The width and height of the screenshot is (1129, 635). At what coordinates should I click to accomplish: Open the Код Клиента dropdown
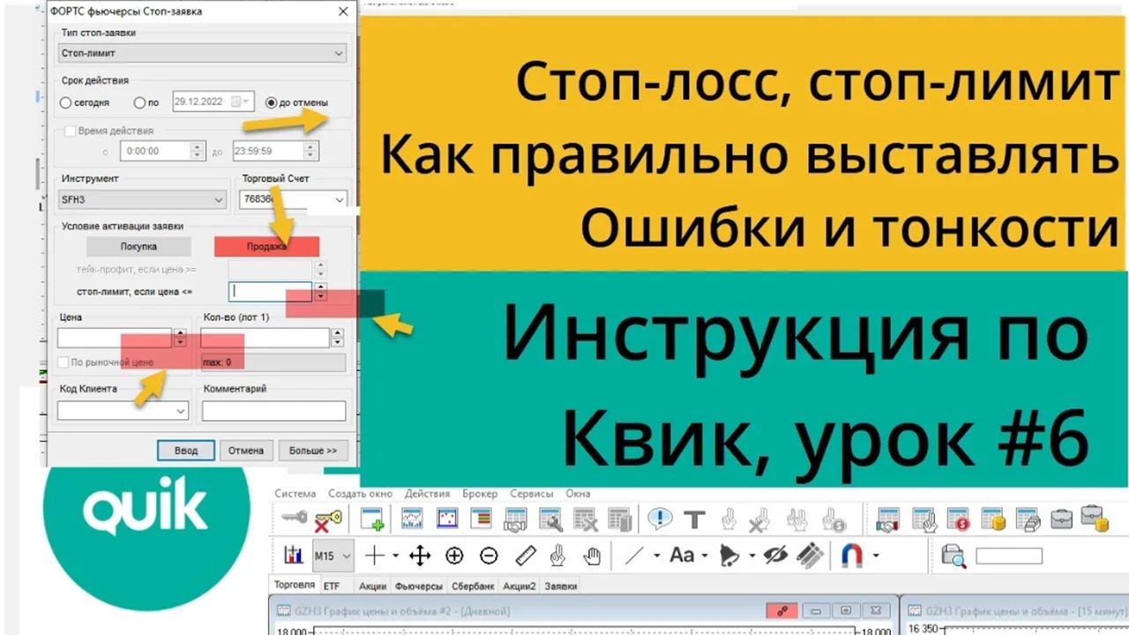click(x=123, y=411)
